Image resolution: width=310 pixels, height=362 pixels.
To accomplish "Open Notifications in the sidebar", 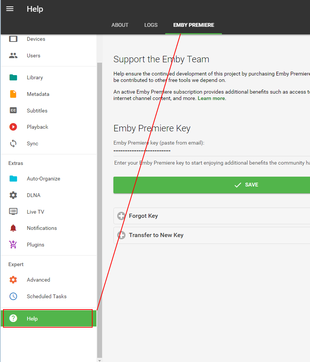I will (x=48, y=228).
